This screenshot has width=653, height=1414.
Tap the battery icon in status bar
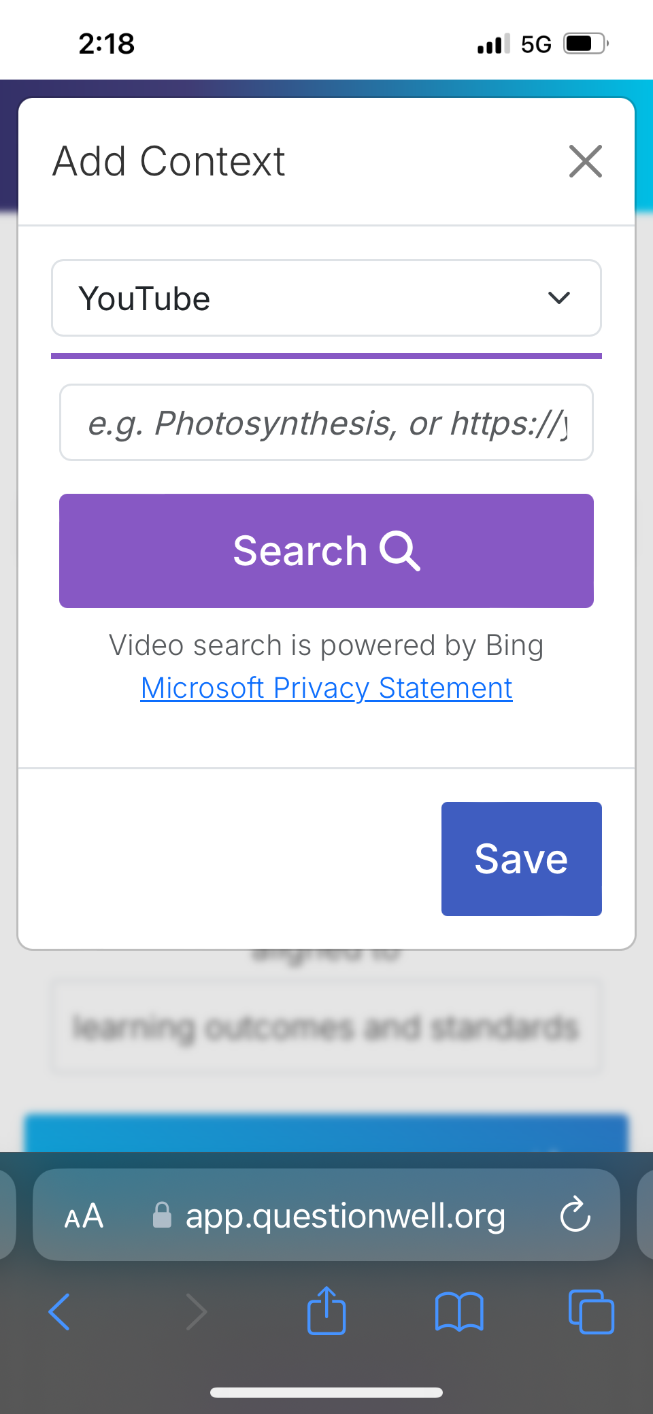pyautogui.click(x=586, y=44)
